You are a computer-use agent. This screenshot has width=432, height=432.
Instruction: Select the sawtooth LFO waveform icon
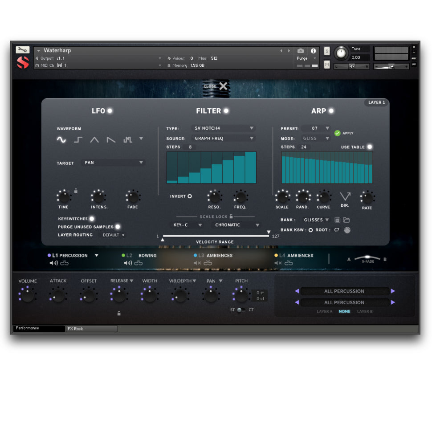pos(111,139)
